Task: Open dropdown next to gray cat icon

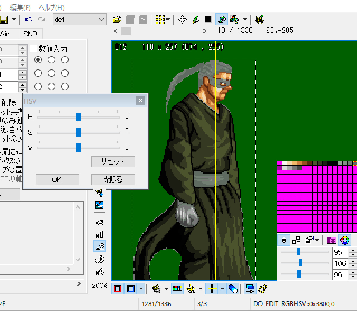Action: pos(167,289)
